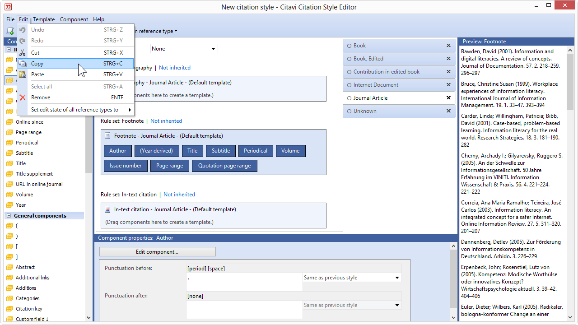Expand Set edit state submenu arrow

coord(130,110)
